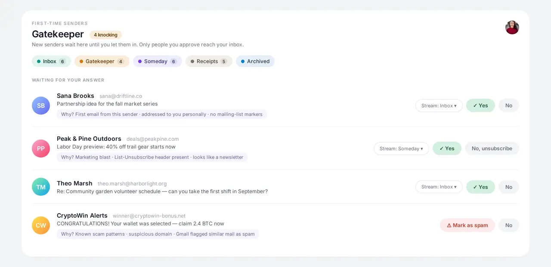Click the Why explanation for Sana Brooks

click(x=162, y=114)
